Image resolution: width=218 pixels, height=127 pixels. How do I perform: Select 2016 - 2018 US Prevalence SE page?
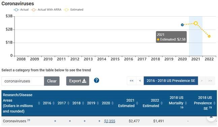(x=171, y=81)
